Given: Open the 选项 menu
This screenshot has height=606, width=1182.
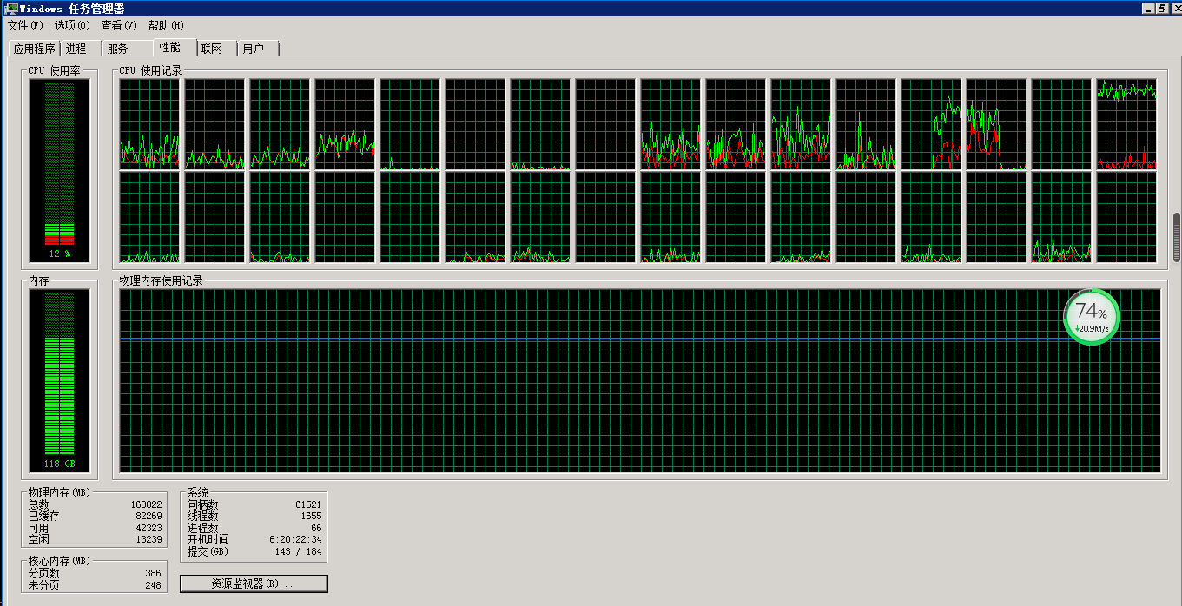Looking at the screenshot, I should click(71, 25).
